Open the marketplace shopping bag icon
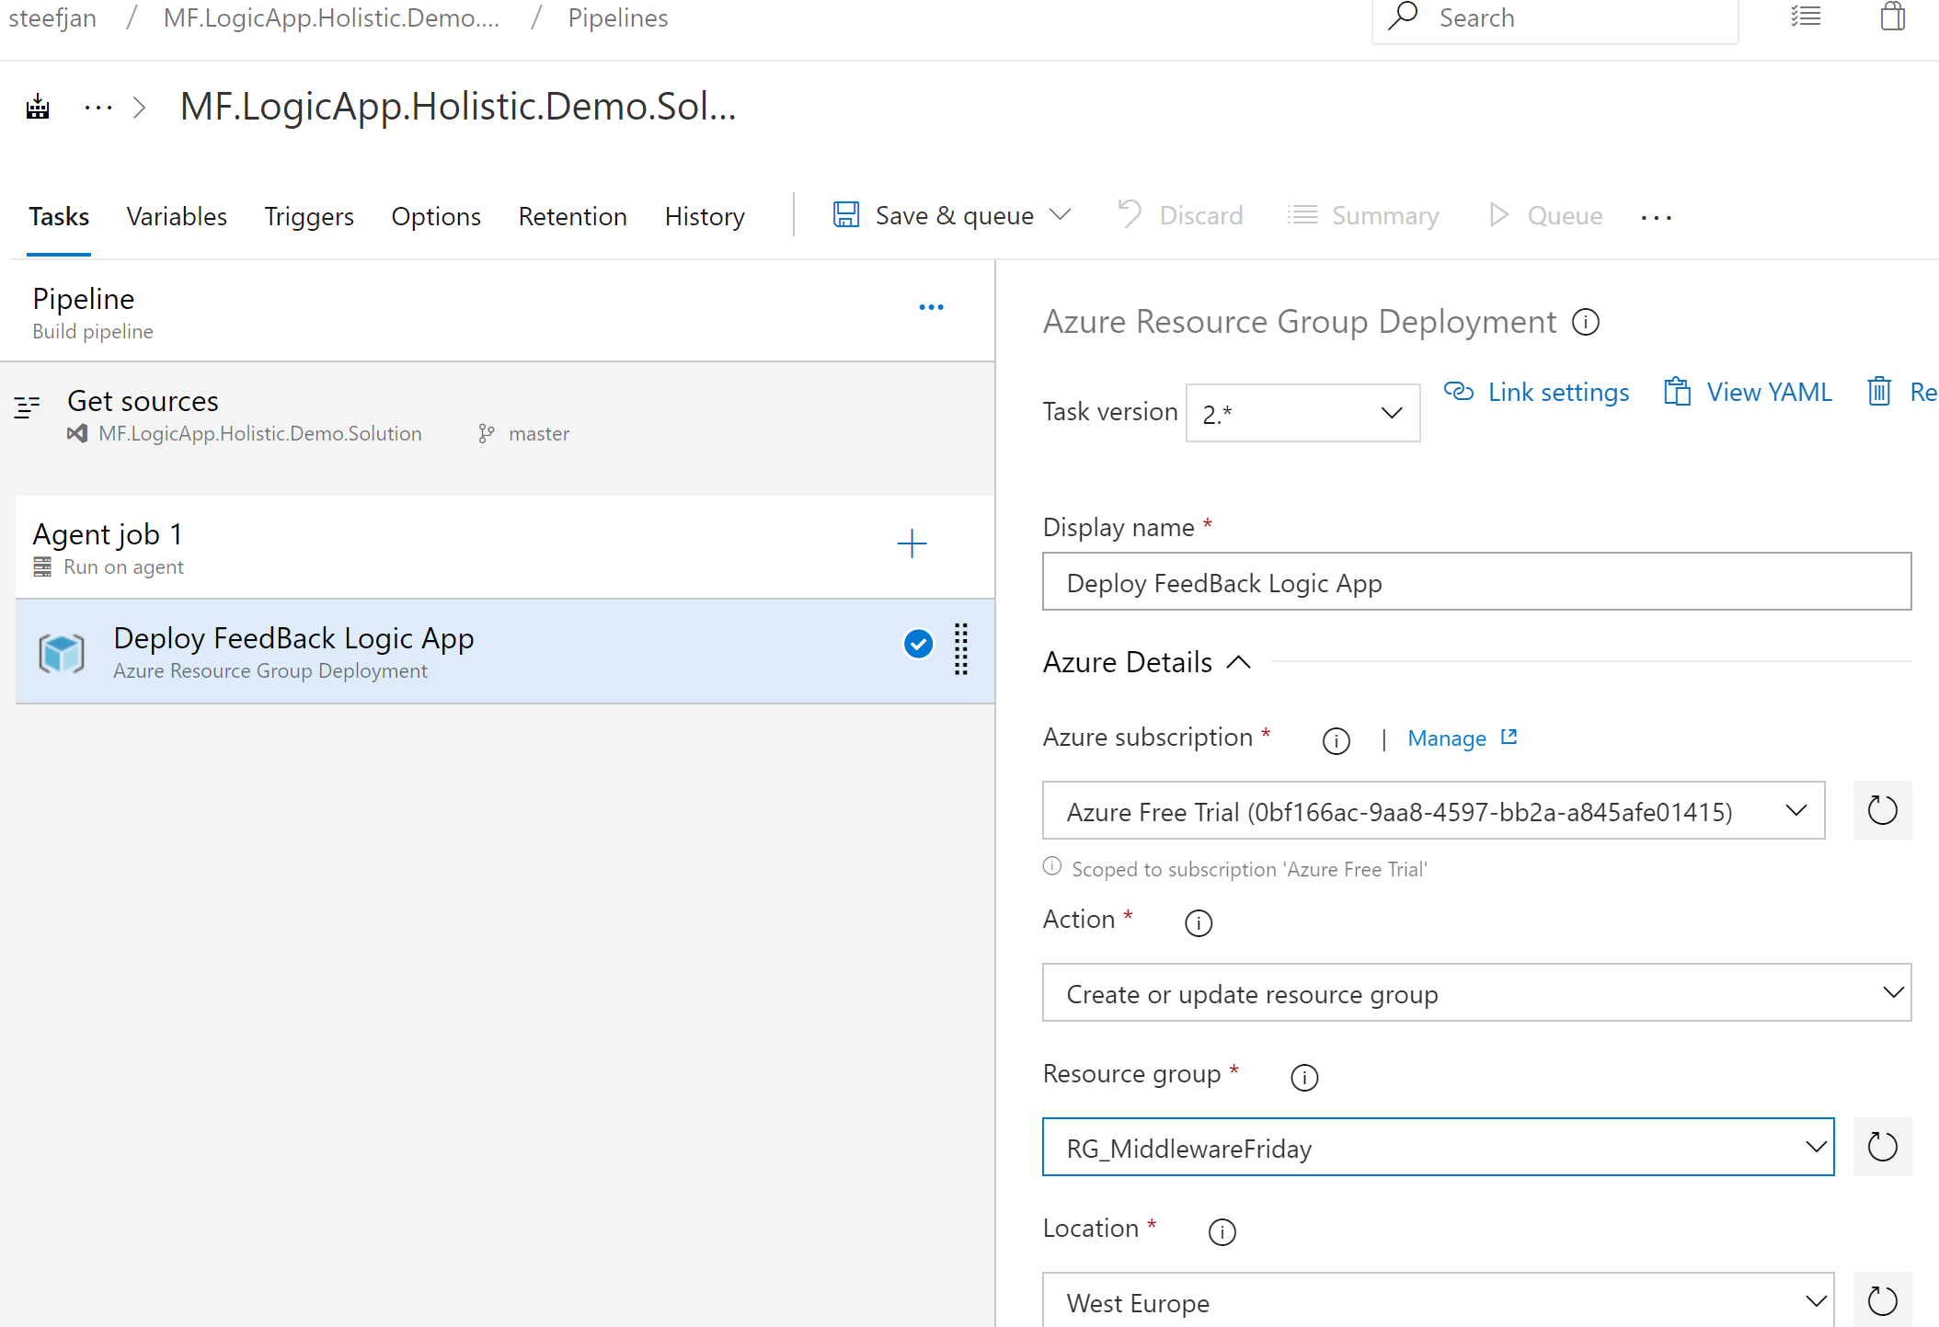 (x=1892, y=17)
